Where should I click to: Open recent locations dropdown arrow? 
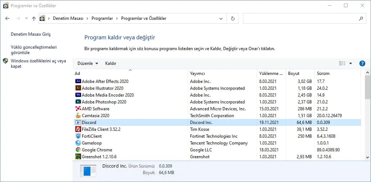click(x=26, y=18)
